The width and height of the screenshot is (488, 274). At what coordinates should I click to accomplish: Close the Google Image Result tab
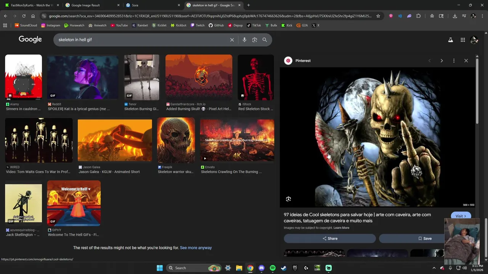(x=119, y=5)
